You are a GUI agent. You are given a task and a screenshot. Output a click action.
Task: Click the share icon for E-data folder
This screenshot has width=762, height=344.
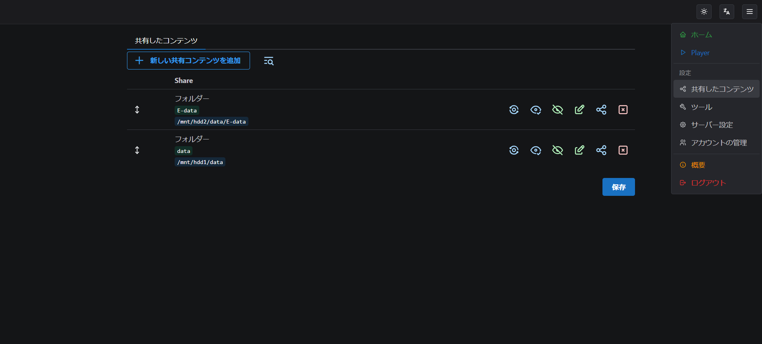tap(601, 110)
